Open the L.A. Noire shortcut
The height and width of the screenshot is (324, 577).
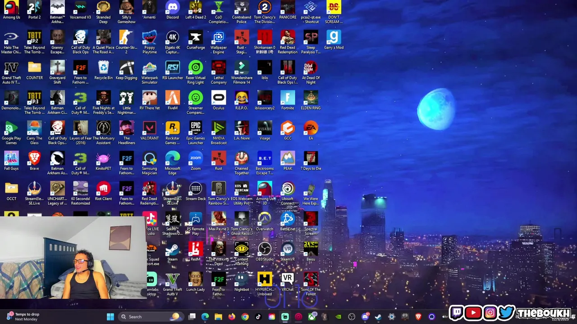[x=242, y=130]
